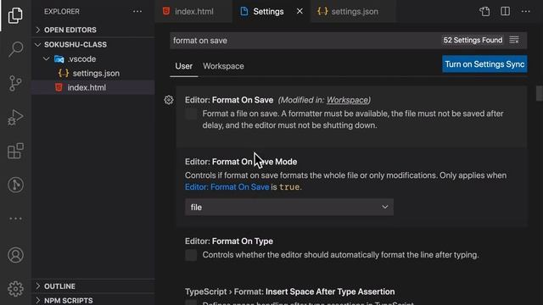Expand the Outline section
This screenshot has height=305, width=543.
92,286
